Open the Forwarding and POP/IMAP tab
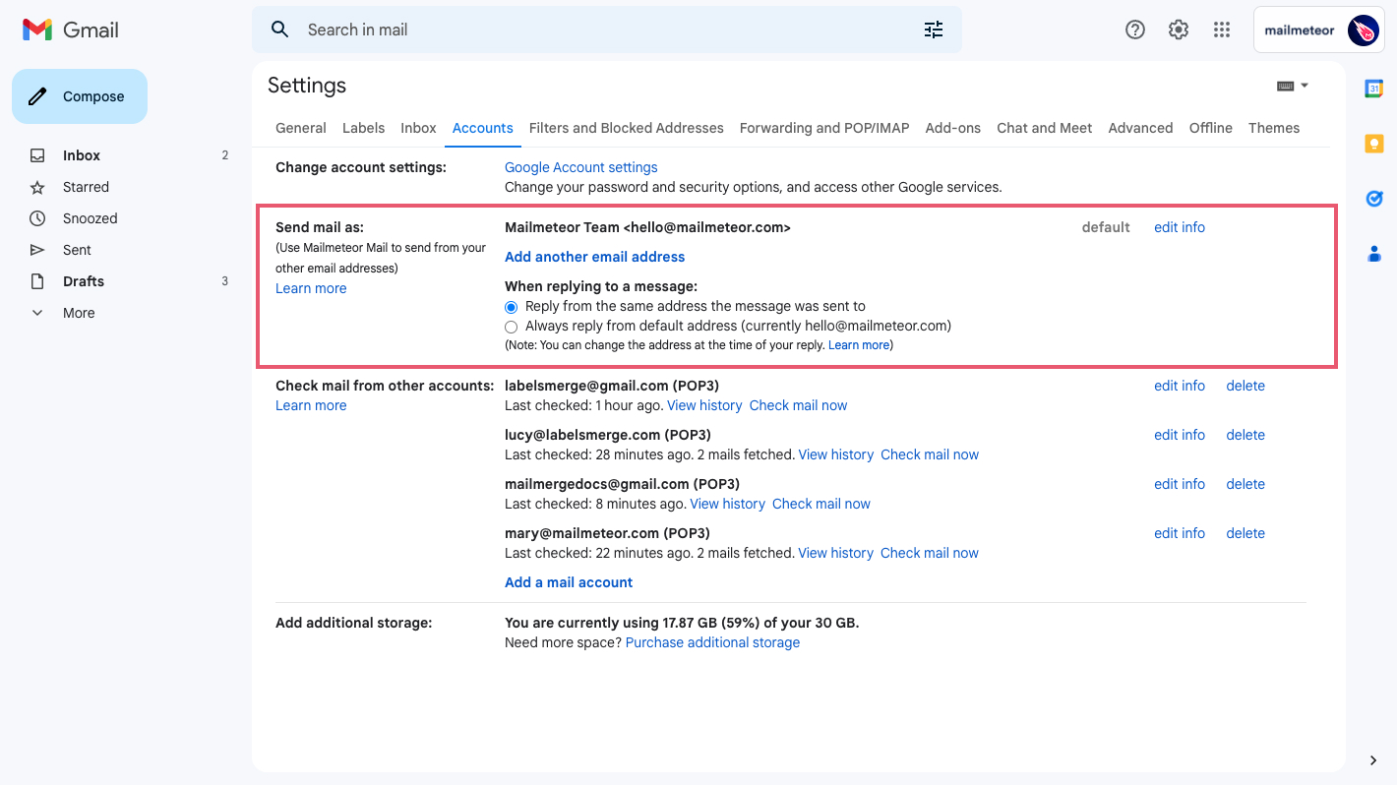Screen dimensions: 1397x785 [x=823, y=128]
